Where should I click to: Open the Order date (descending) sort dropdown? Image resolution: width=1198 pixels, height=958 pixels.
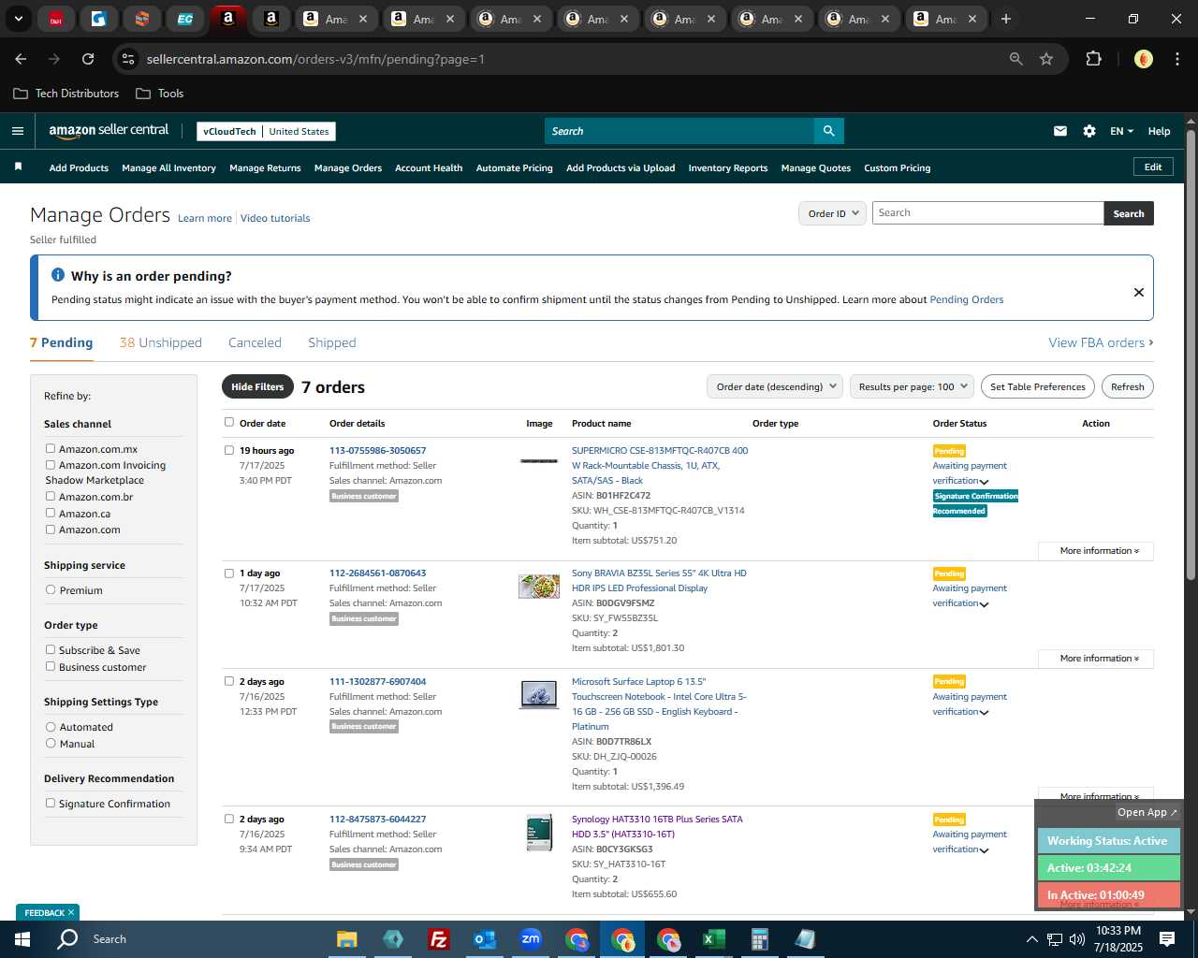(775, 386)
